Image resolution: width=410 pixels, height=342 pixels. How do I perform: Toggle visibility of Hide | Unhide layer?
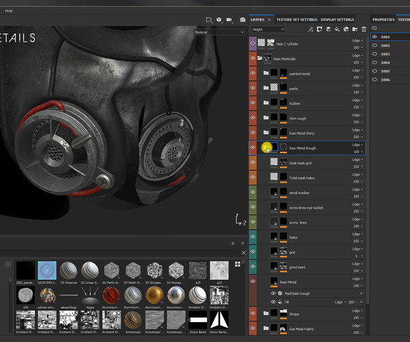coord(253,43)
